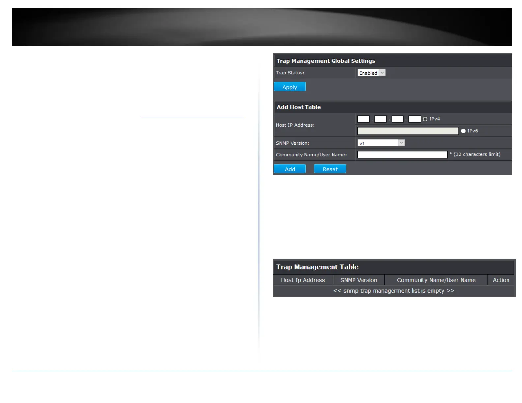
Task: Click the Host Ip Address column header
Action: click(x=303, y=280)
